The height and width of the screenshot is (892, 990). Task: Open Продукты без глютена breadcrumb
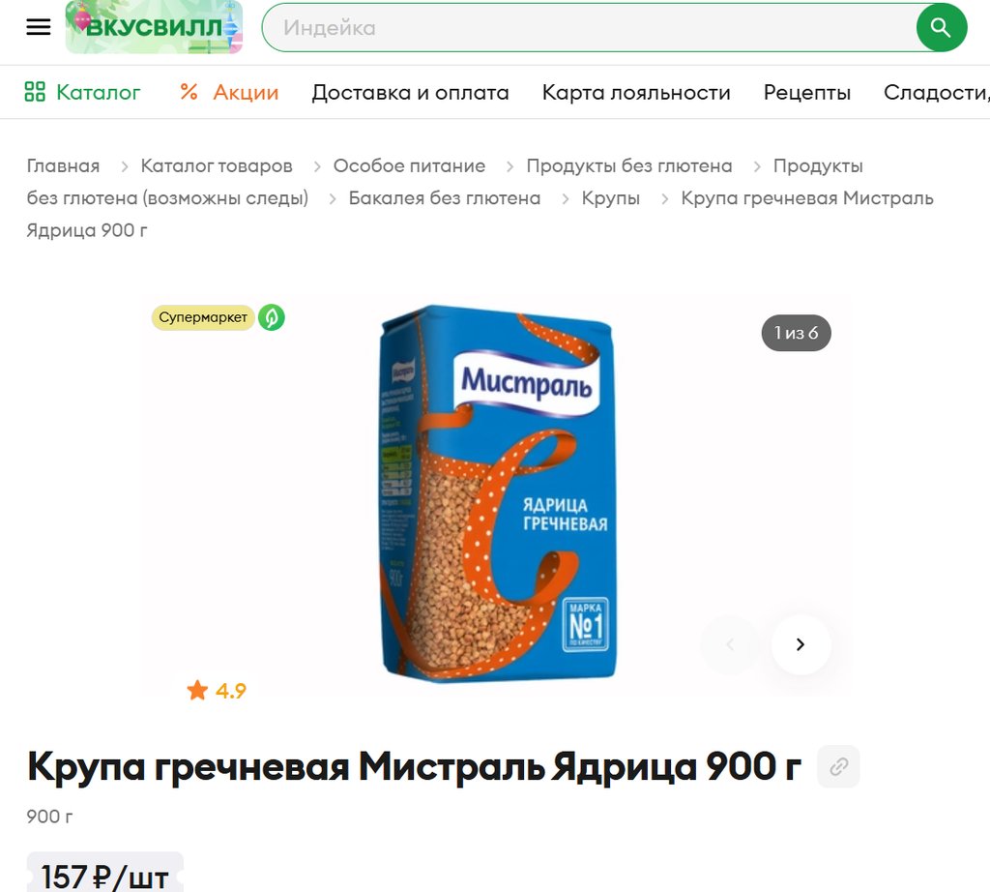[x=629, y=166]
